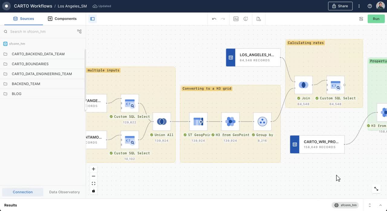The image size is (387, 211).
Task: Expand the Results panel chevron
Action: (380, 205)
